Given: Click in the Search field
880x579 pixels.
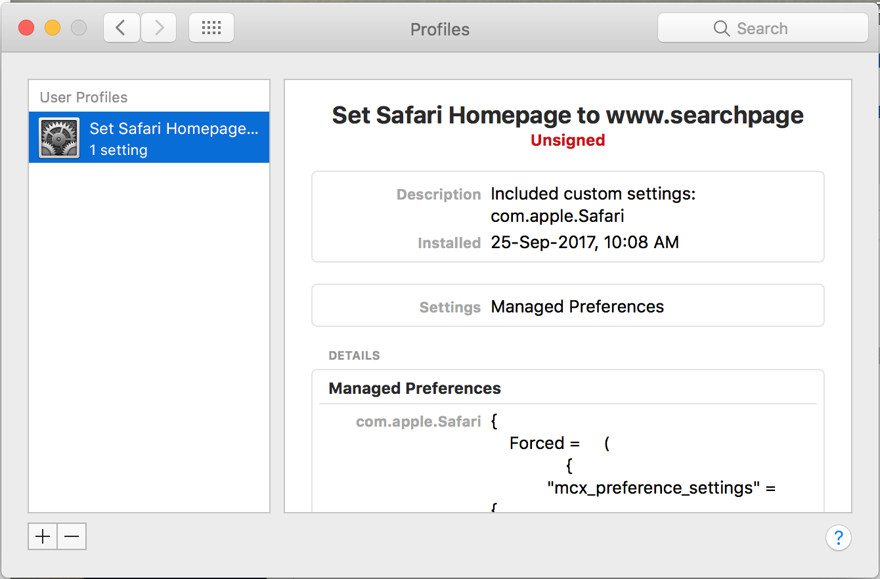Looking at the screenshot, I should point(775,29).
